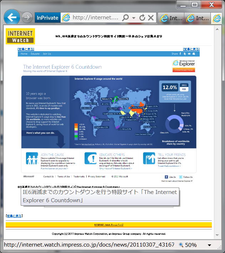Maximize the browser window
The height and width of the screenshot is (253, 225).
195,5
